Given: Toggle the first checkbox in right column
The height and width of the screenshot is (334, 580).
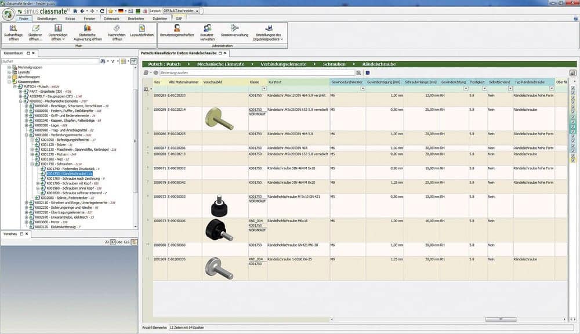Looking at the screenshot, I should [573, 89].
